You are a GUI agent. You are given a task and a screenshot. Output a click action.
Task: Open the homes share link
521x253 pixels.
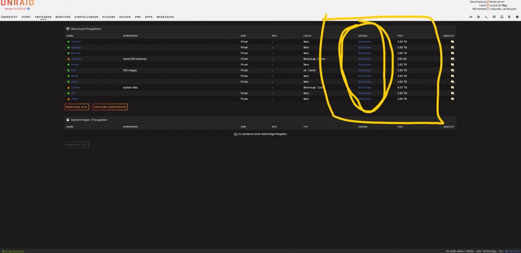(75, 65)
